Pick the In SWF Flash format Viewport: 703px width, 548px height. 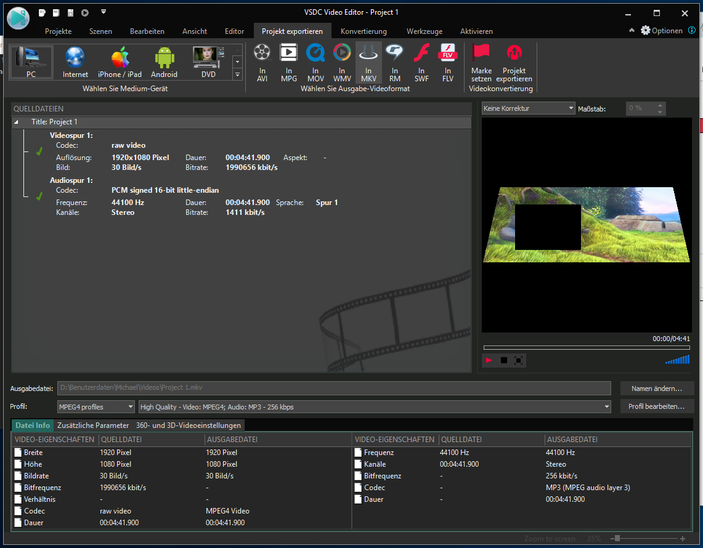coord(421,63)
